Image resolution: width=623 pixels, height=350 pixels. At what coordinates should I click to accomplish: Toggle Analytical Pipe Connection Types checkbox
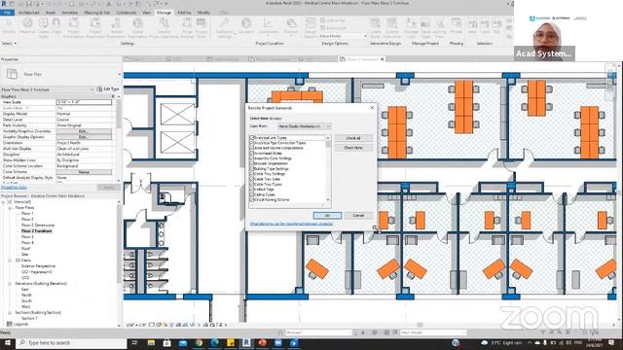pyautogui.click(x=251, y=143)
